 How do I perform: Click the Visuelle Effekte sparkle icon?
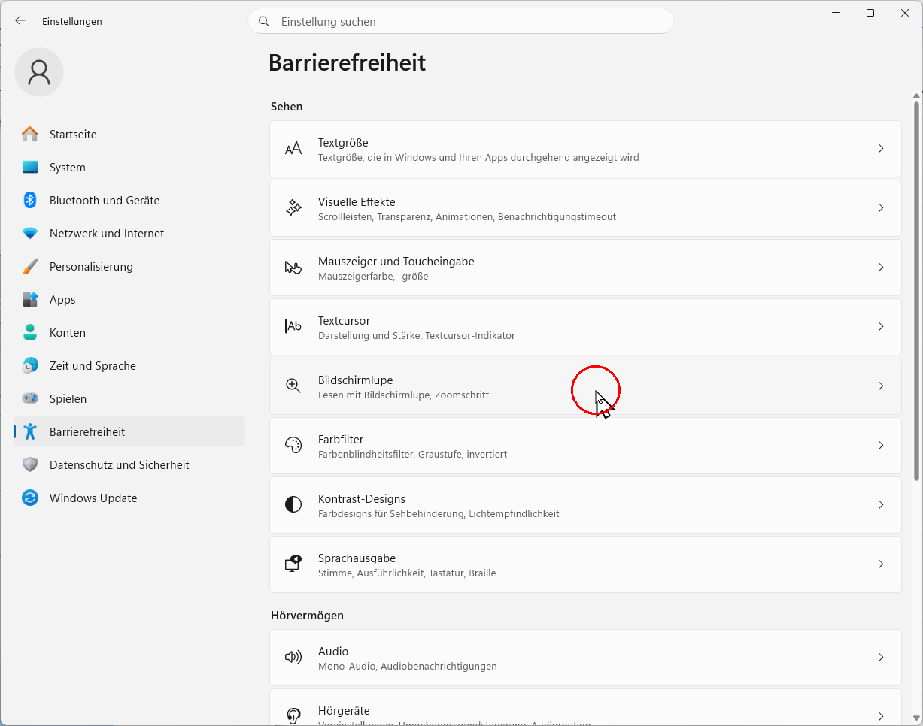[293, 208]
